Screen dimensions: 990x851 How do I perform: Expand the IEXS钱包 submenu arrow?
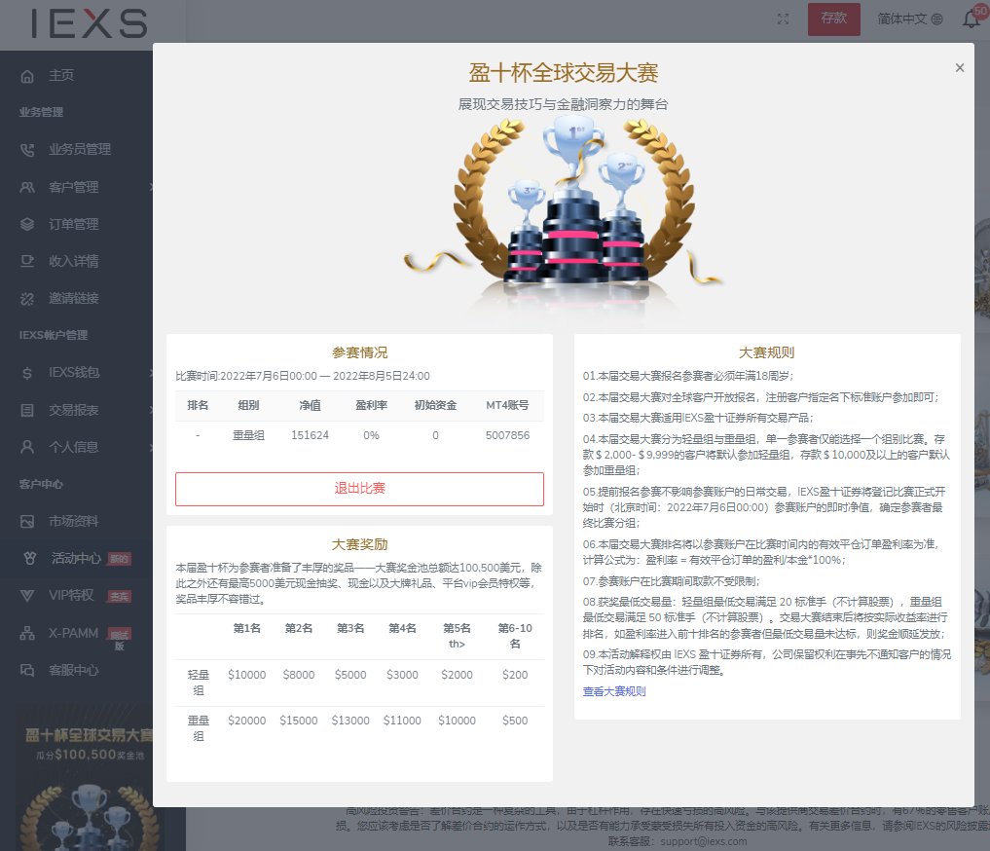(151, 373)
